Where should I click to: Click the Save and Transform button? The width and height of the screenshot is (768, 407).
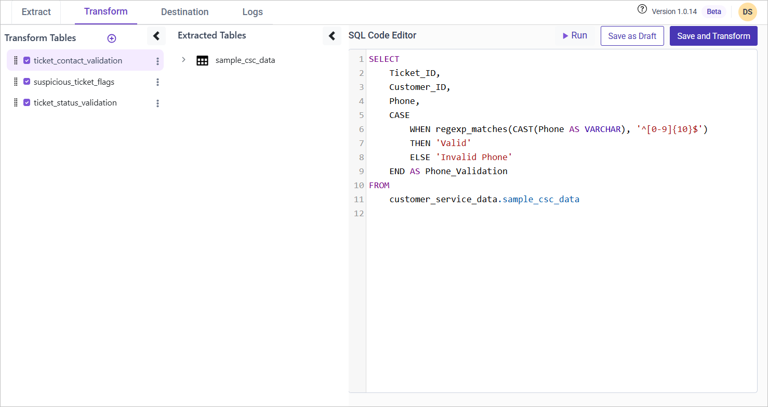[x=713, y=36]
